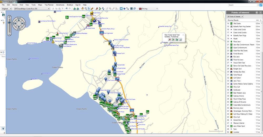The height and width of the screenshot is (137, 263).
Task: Select Plaza Jaco result row
Action: click(244, 42)
